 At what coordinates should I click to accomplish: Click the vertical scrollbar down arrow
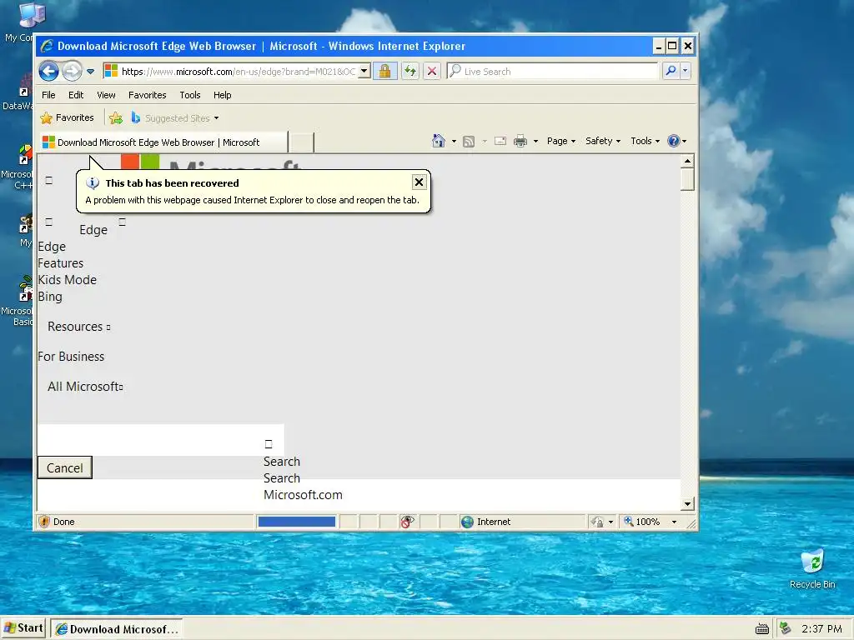tap(687, 504)
